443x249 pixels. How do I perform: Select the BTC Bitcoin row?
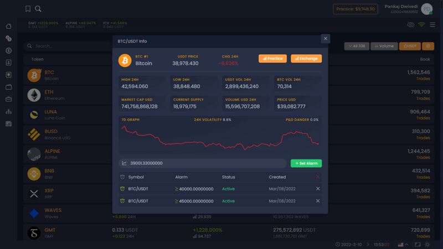[x=229, y=75]
